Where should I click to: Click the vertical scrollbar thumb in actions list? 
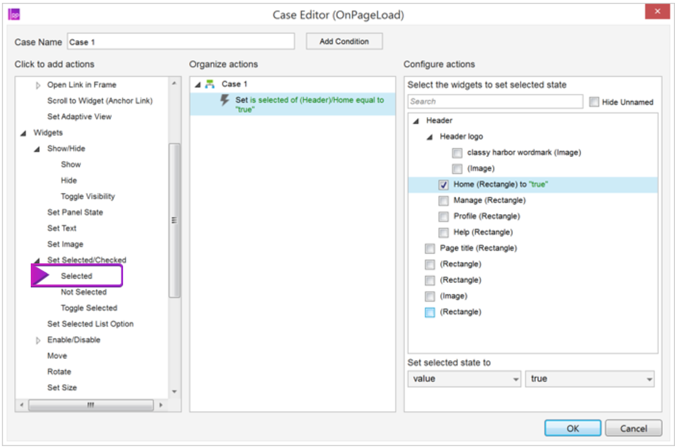pyautogui.click(x=174, y=221)
